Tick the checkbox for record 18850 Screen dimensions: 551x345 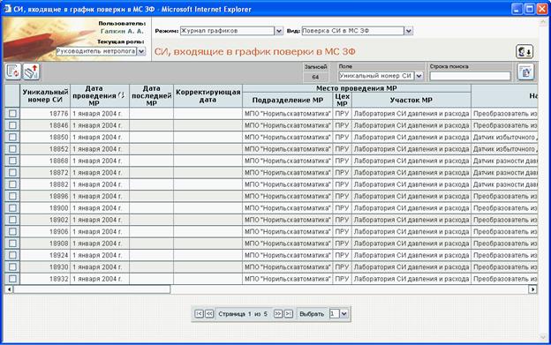click(12, 138)
